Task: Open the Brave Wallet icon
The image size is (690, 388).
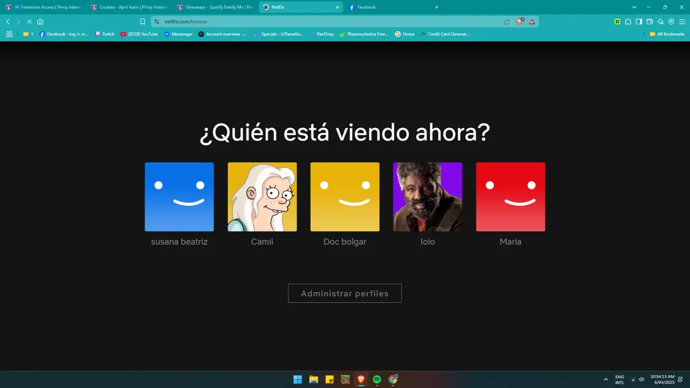Action: 650,22
